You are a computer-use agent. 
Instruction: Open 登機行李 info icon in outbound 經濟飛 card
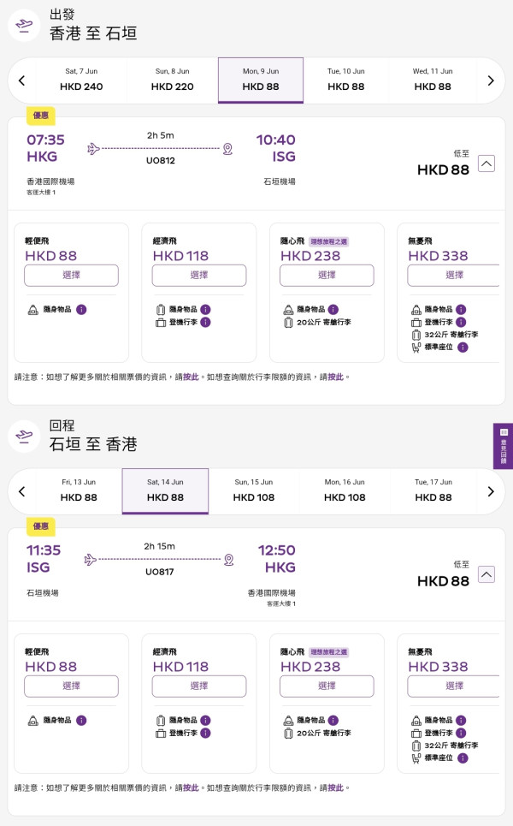[x=205, y=323]
